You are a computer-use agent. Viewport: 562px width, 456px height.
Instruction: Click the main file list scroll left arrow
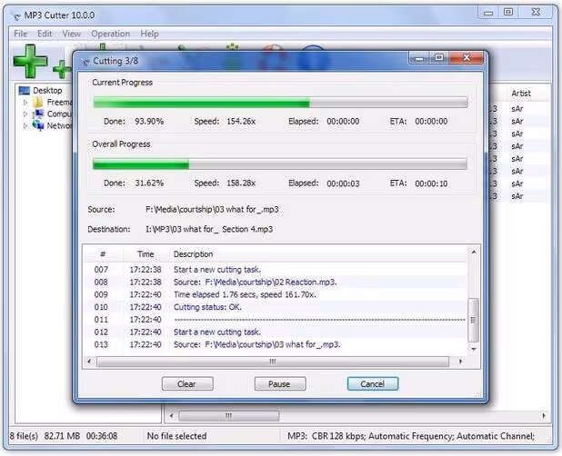click(x=171, y=415)
